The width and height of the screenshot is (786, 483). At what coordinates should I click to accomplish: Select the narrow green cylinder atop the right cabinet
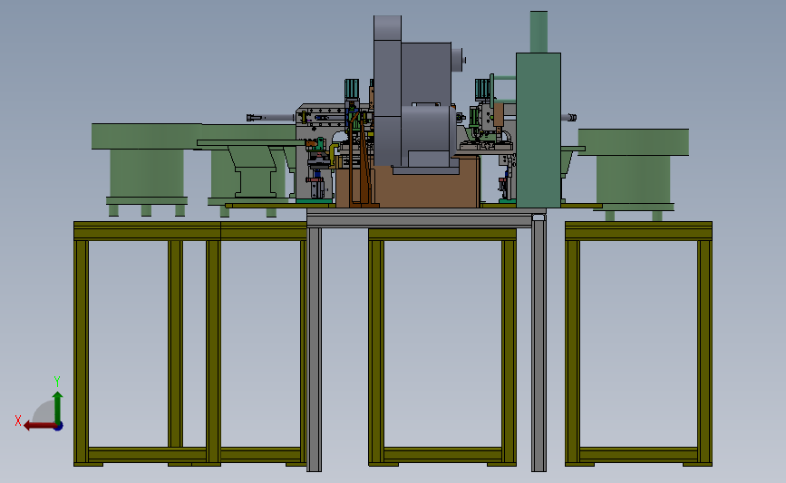539,32
